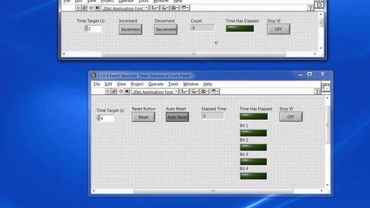Click horizontal scrollbar thumb in Timer Solution window
The width and height of the screenshot is (370, 208).
pos(213,191)
